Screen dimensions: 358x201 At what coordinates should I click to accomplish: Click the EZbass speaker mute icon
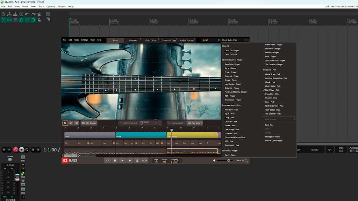coord(214,161)
